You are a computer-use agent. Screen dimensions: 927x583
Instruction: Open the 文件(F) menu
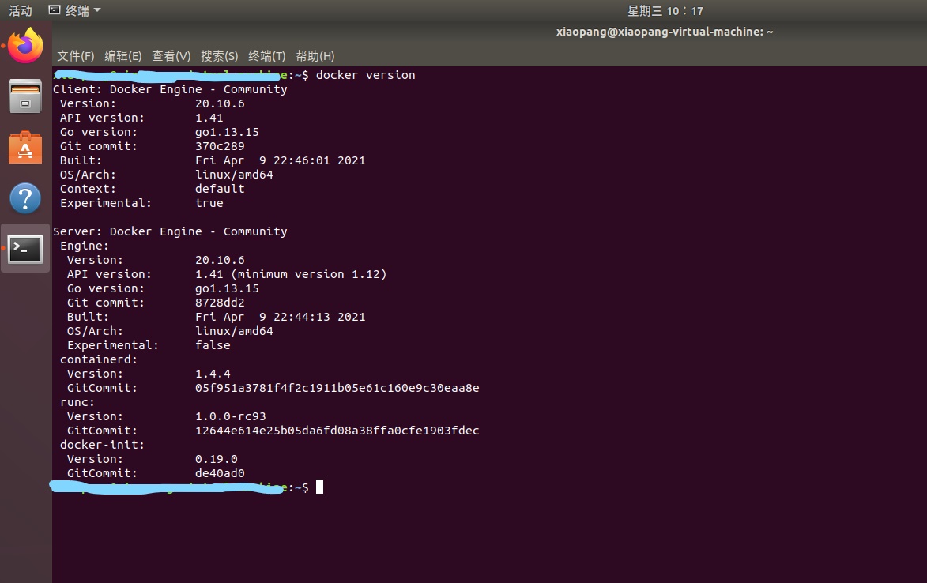click(x=76, y=55)
